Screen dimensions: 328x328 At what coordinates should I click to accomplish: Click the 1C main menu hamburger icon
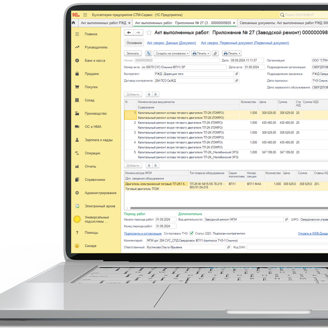click(85, 15)
